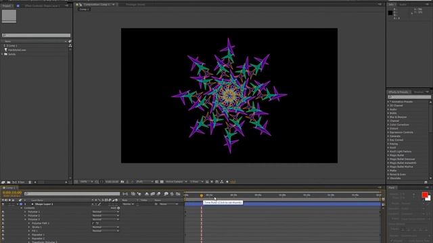Screen dimensions: 433x243
Task: Open the channel display icon in the viewer
Action: [x=133, y=182]
